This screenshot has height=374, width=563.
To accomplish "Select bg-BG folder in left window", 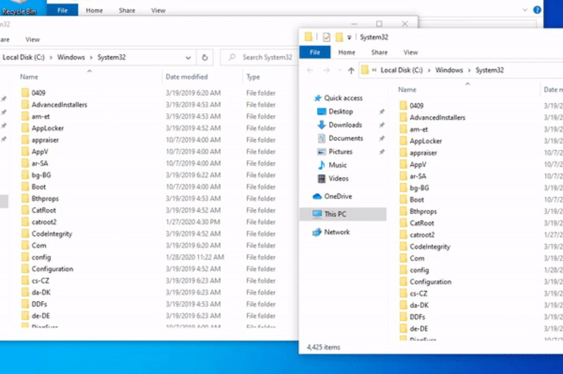I will (41, 175).
